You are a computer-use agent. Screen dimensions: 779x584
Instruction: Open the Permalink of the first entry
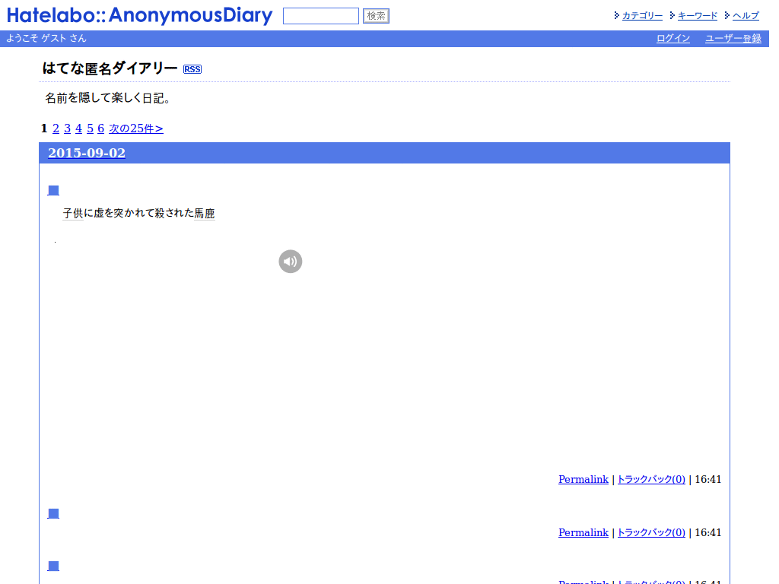click(x=583, y=479)
